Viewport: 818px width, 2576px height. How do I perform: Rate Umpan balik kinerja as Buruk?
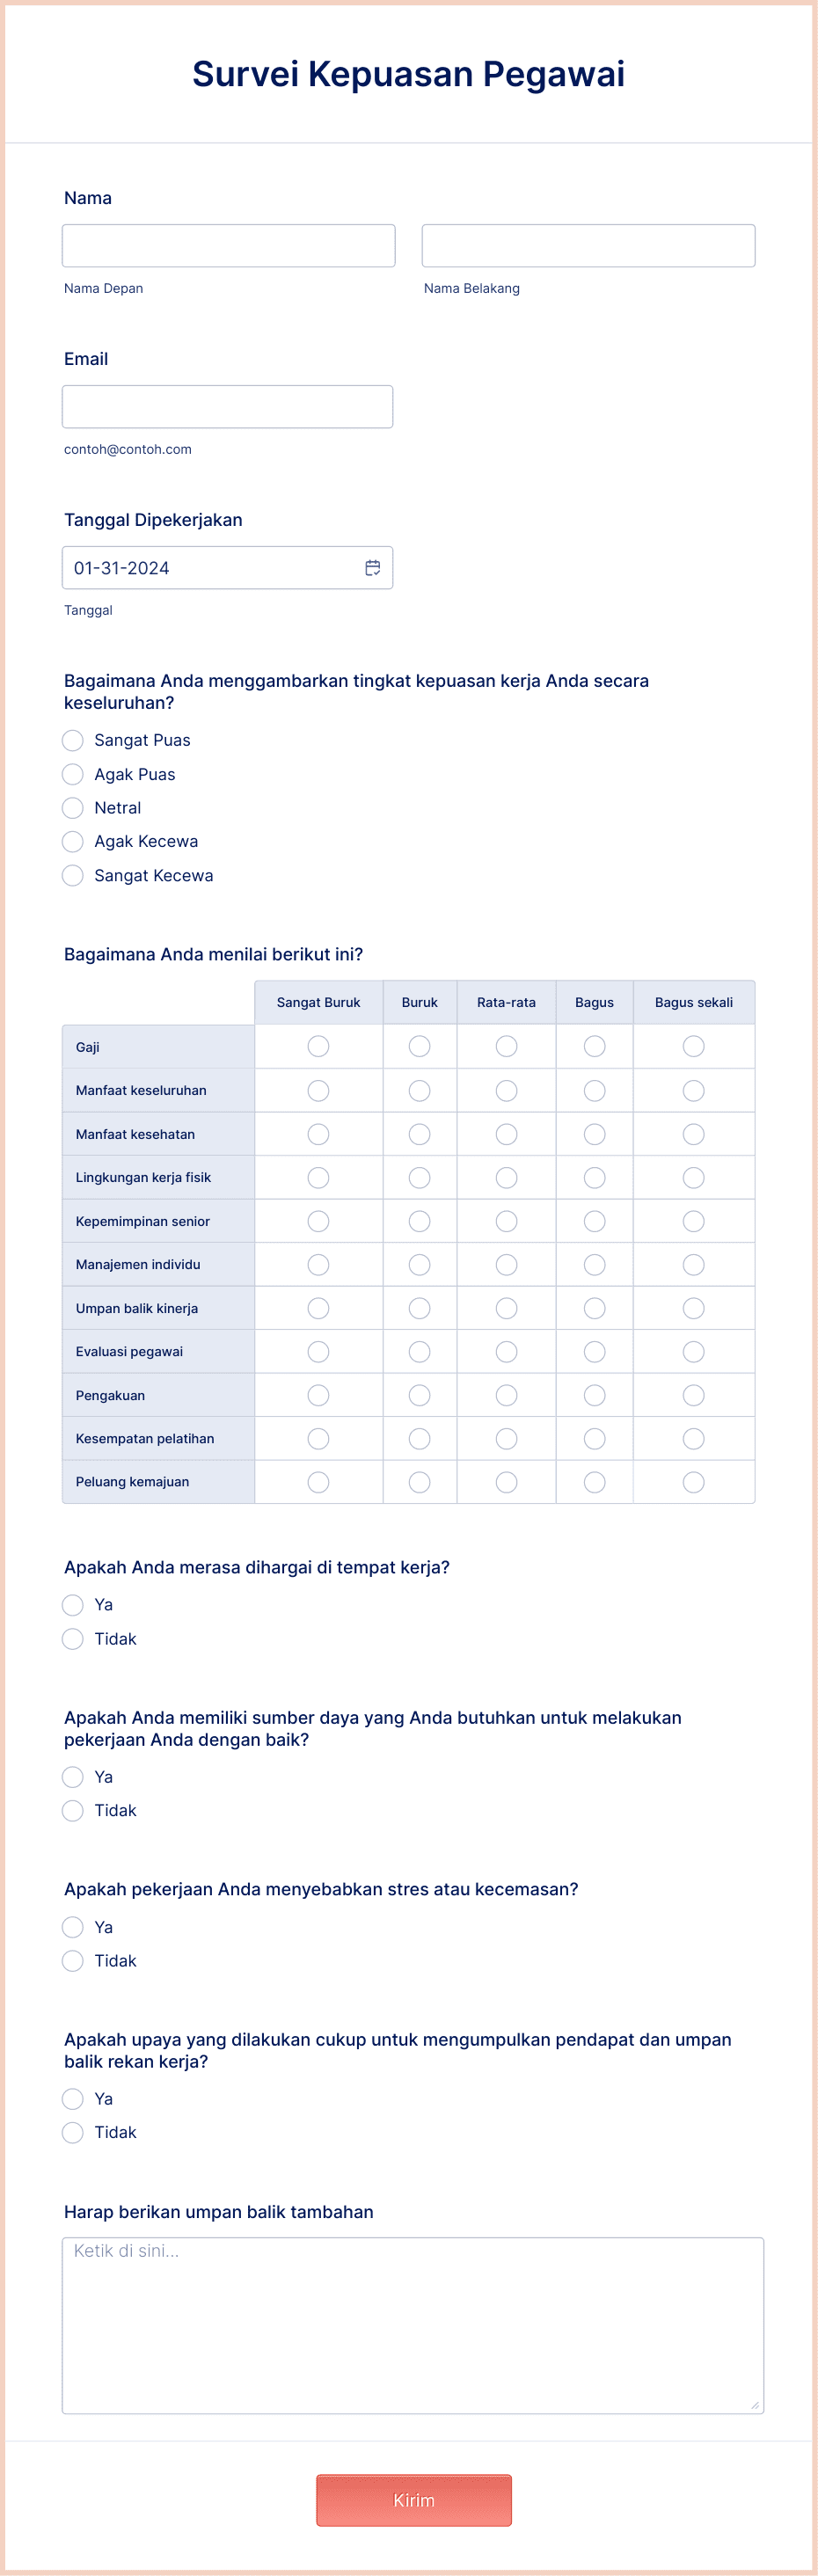click(419, 1308)
